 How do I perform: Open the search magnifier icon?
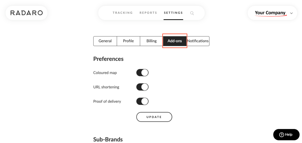point(192,13)
